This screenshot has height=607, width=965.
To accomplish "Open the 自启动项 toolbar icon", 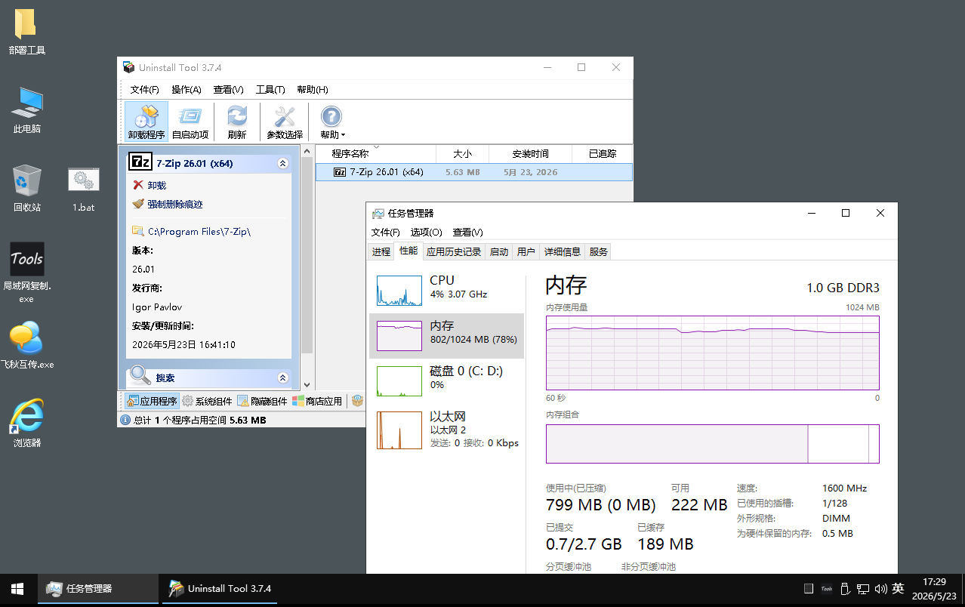I will [190, 122].
